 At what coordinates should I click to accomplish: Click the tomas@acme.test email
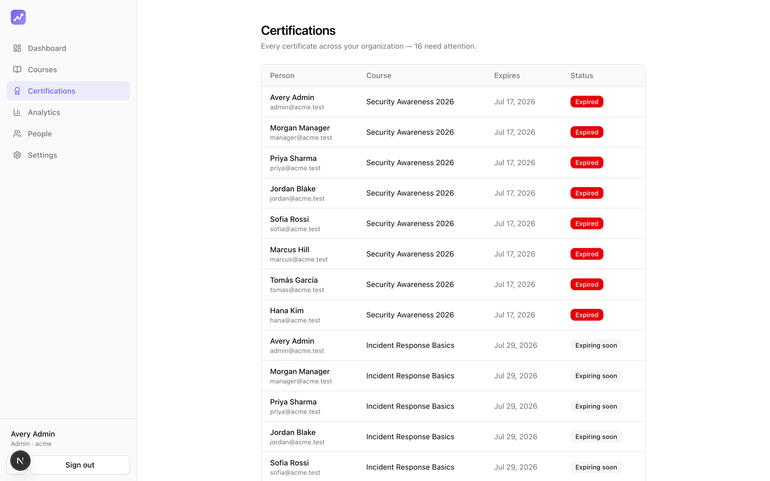297,290
